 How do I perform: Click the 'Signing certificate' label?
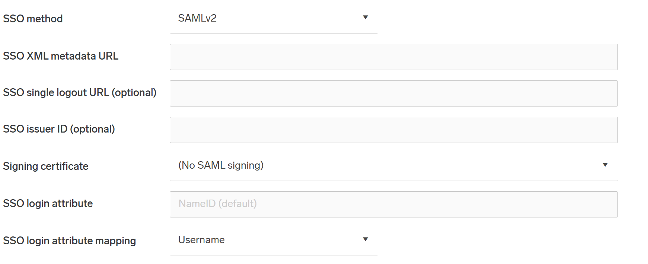pyautogui.click(x=46, y=166)
